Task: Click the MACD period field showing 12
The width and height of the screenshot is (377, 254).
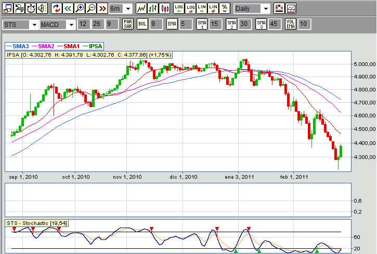Action: pos(83,24)
